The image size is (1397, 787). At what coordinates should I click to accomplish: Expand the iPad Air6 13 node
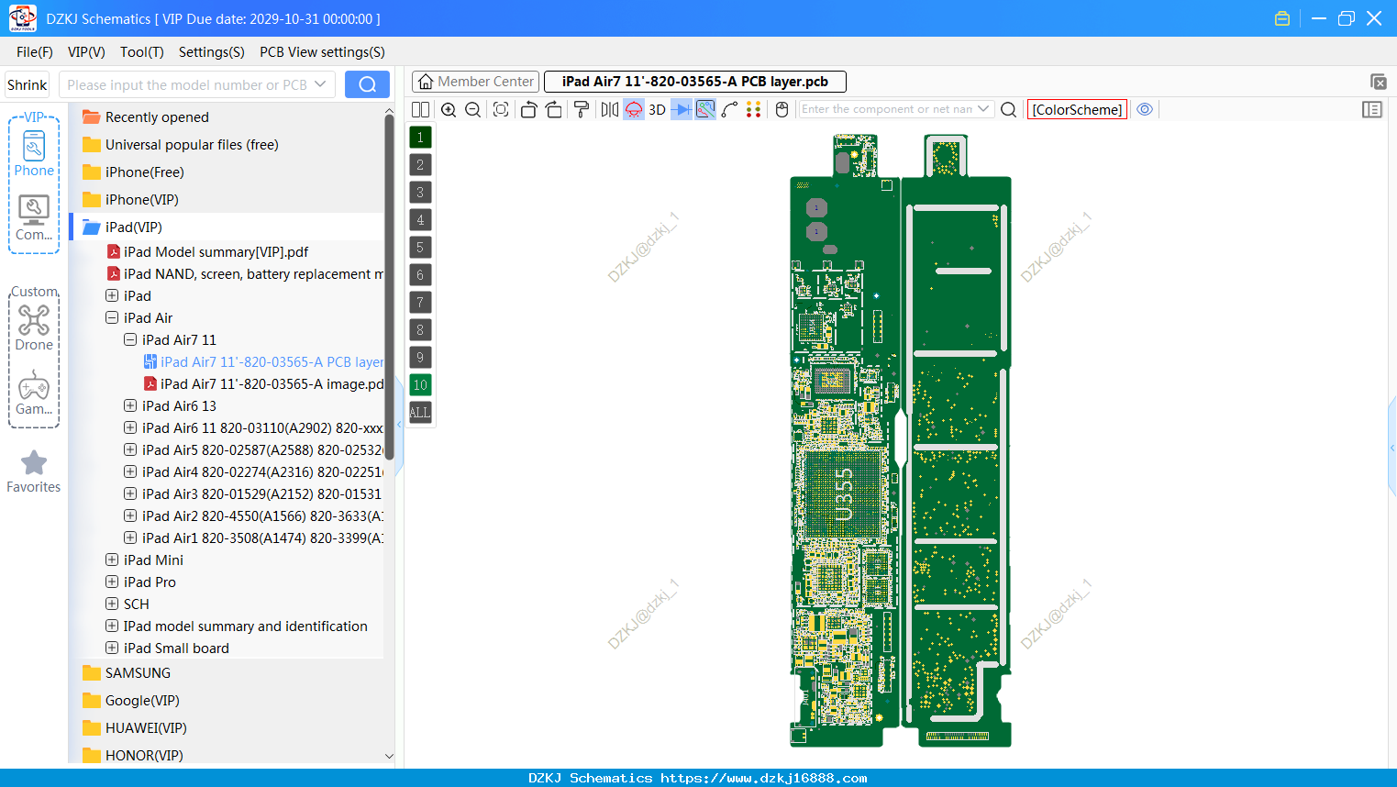pos(130,405)
